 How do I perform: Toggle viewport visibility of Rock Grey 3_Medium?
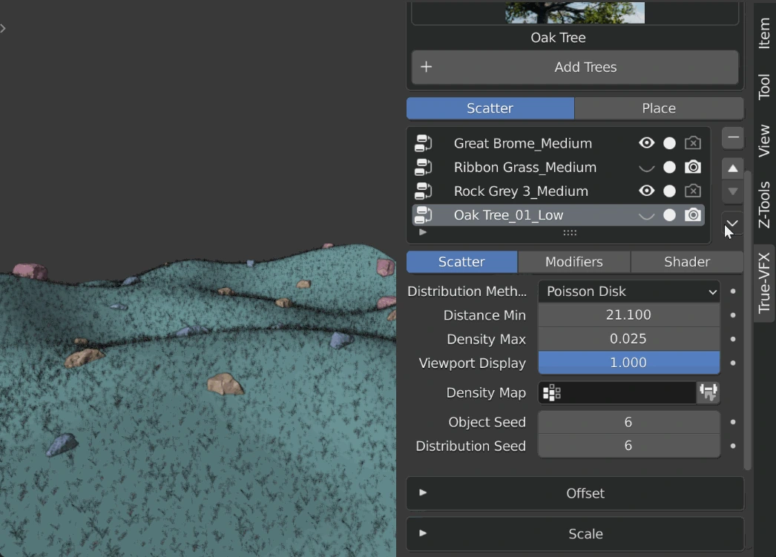[646, 191]
